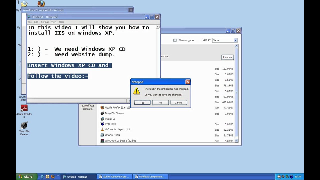Open Notepad's Format menu
Screen dimensions: 320x180
[x=45, y=22]
